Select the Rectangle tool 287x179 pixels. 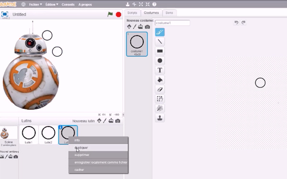(x=160, y=51)
